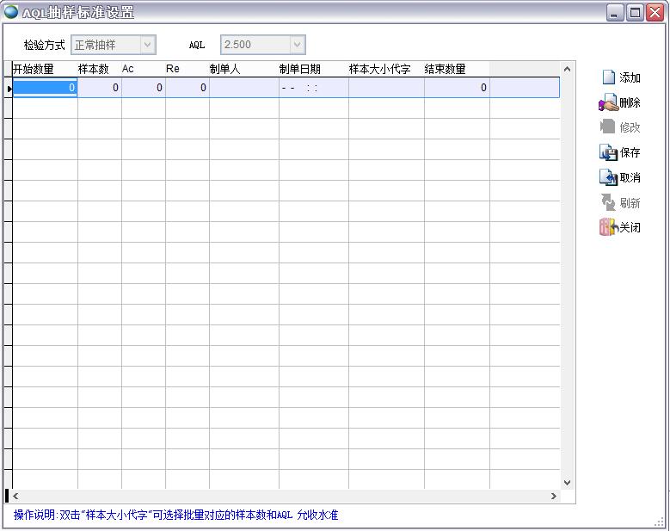Click the globe app icon in title bar
The width and height of the screenshot is (670, 531).
pos(11,12)
